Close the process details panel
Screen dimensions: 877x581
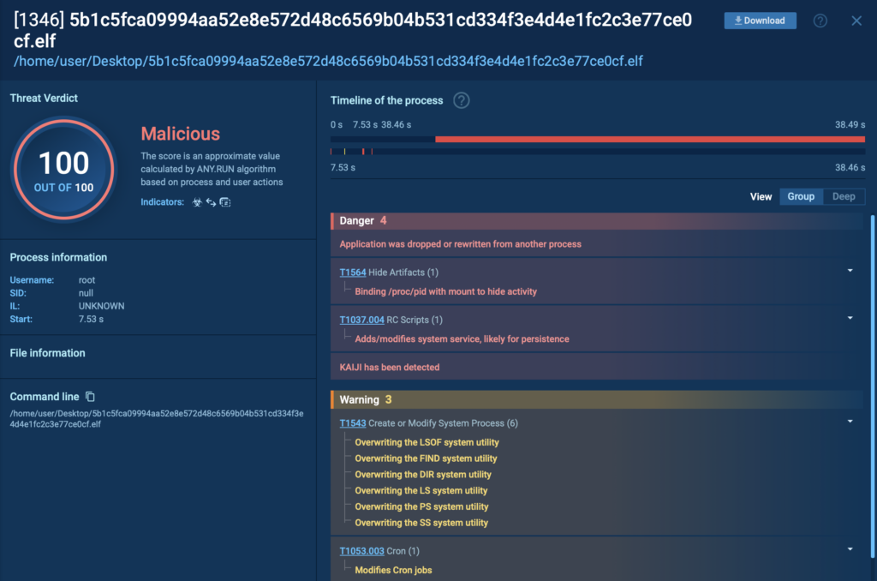point(856,21)
